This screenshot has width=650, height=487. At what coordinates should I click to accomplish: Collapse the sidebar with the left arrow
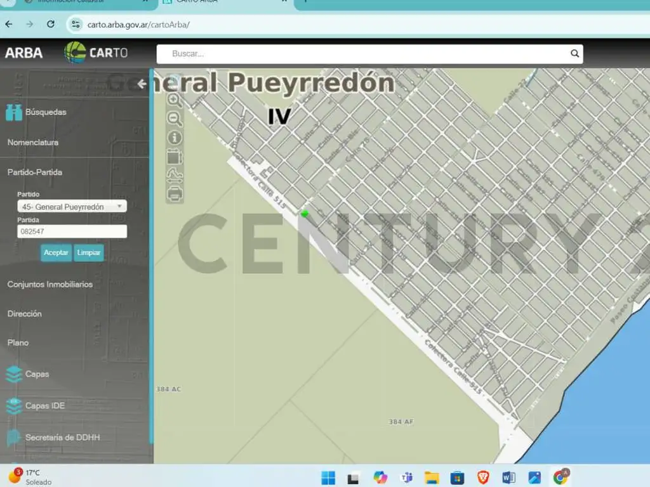pyautogui.click(x=142, y=84)
